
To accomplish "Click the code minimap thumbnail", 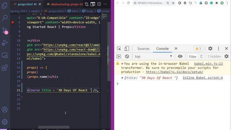I will [x=104, y=16].
